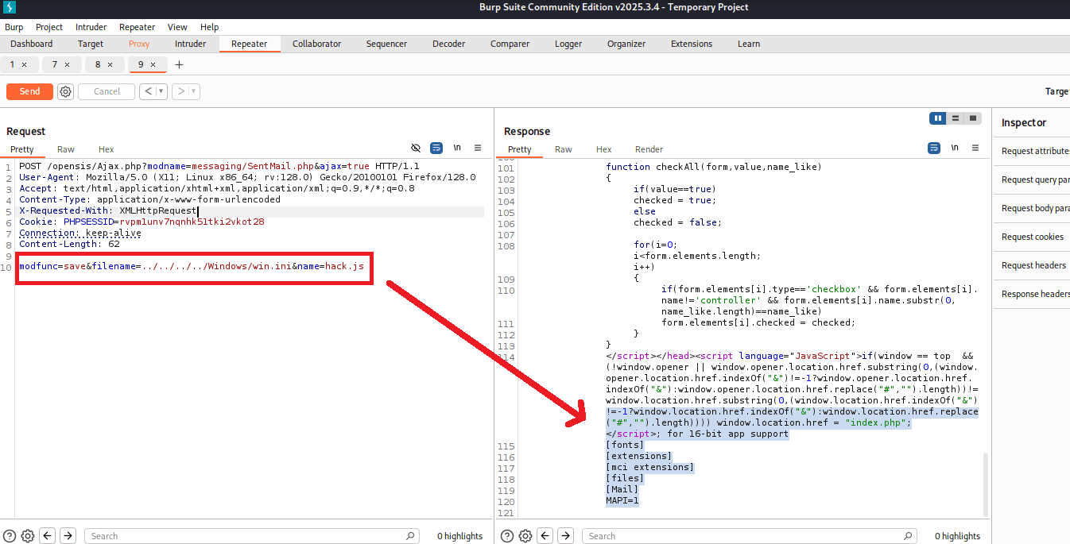Go back to previous request in history
The image size is (1070, 544).
[147, 91]
